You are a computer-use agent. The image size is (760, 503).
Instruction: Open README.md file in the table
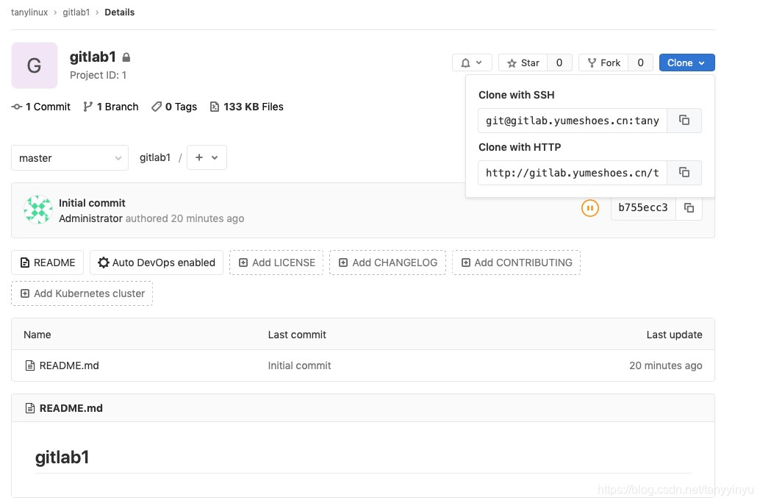69,365
